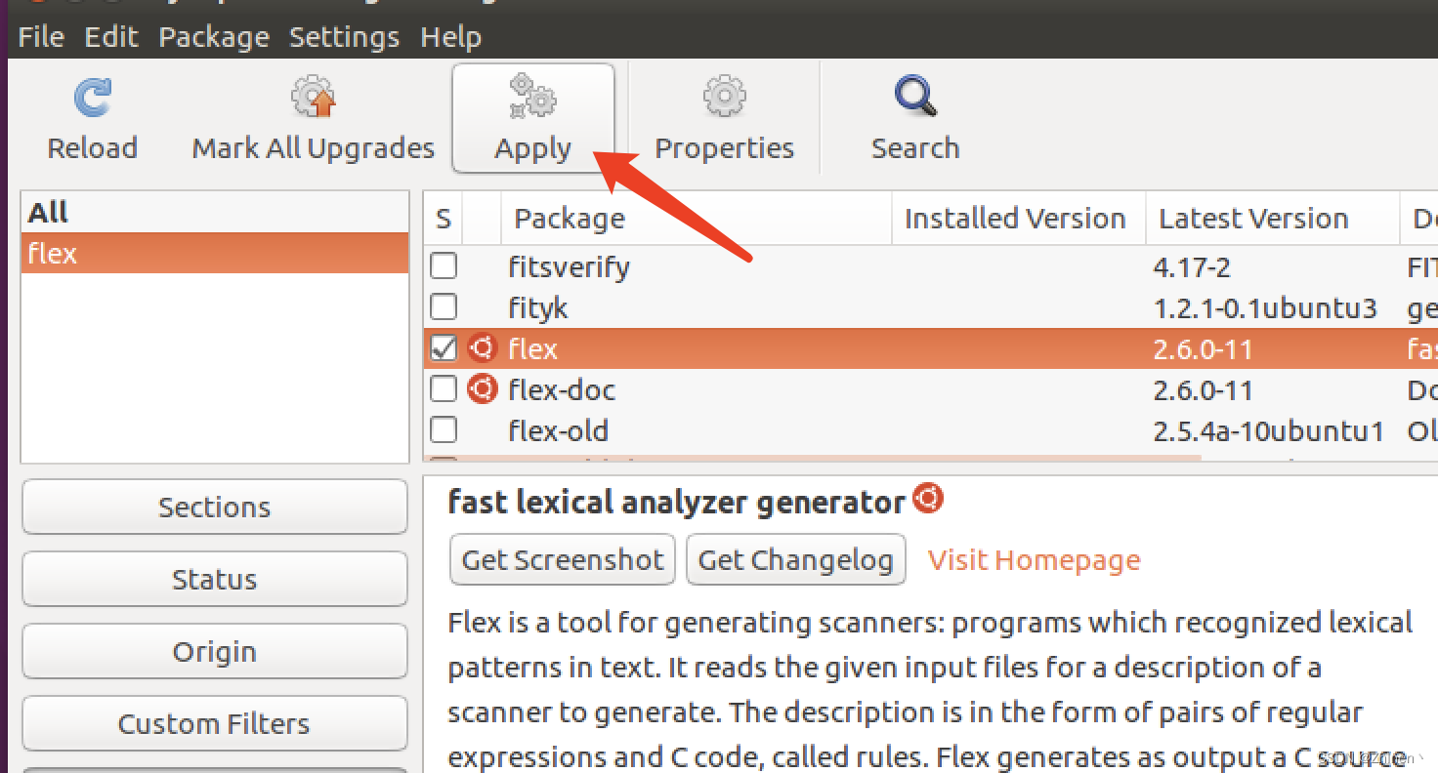
Task: Click Ubuntu logo beside package description title
Action: [927, 499]
